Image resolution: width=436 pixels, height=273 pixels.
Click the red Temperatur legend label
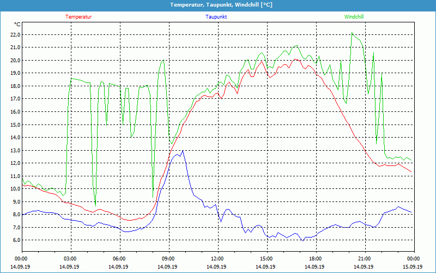click(78, 17)
